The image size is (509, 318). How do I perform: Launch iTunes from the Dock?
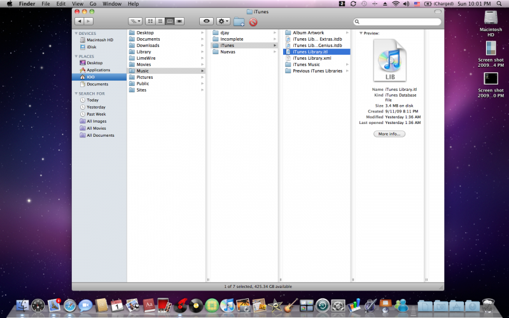point(228,306)
